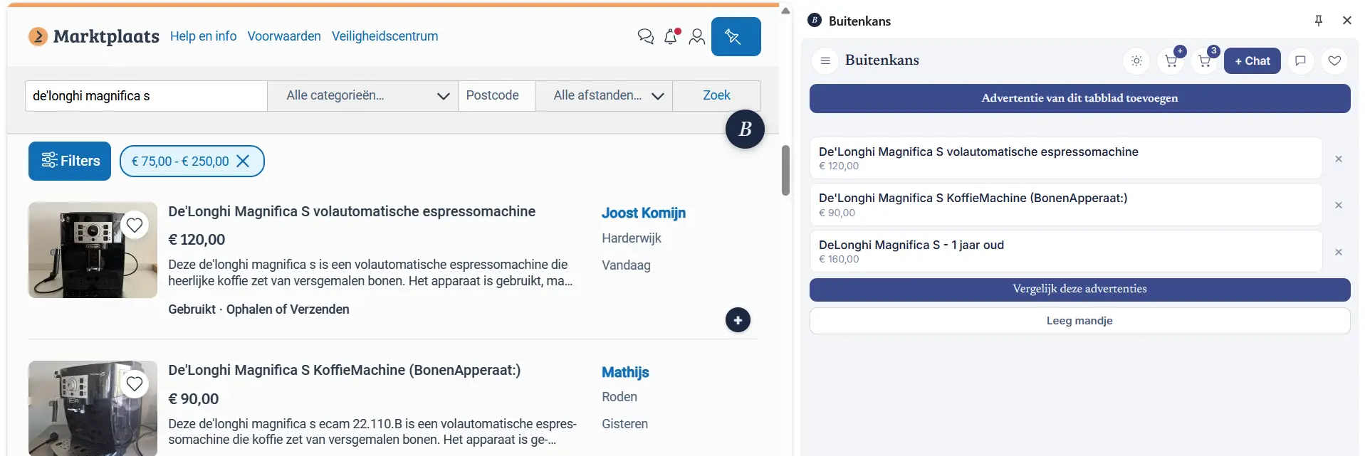Close the Buitenkans side panel

(x=1346, y=21)
